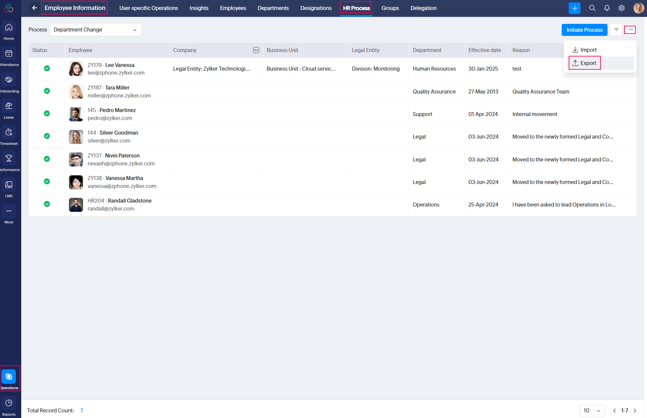Switch to the Designations tab
647x418 pixels.
[316, 8]
